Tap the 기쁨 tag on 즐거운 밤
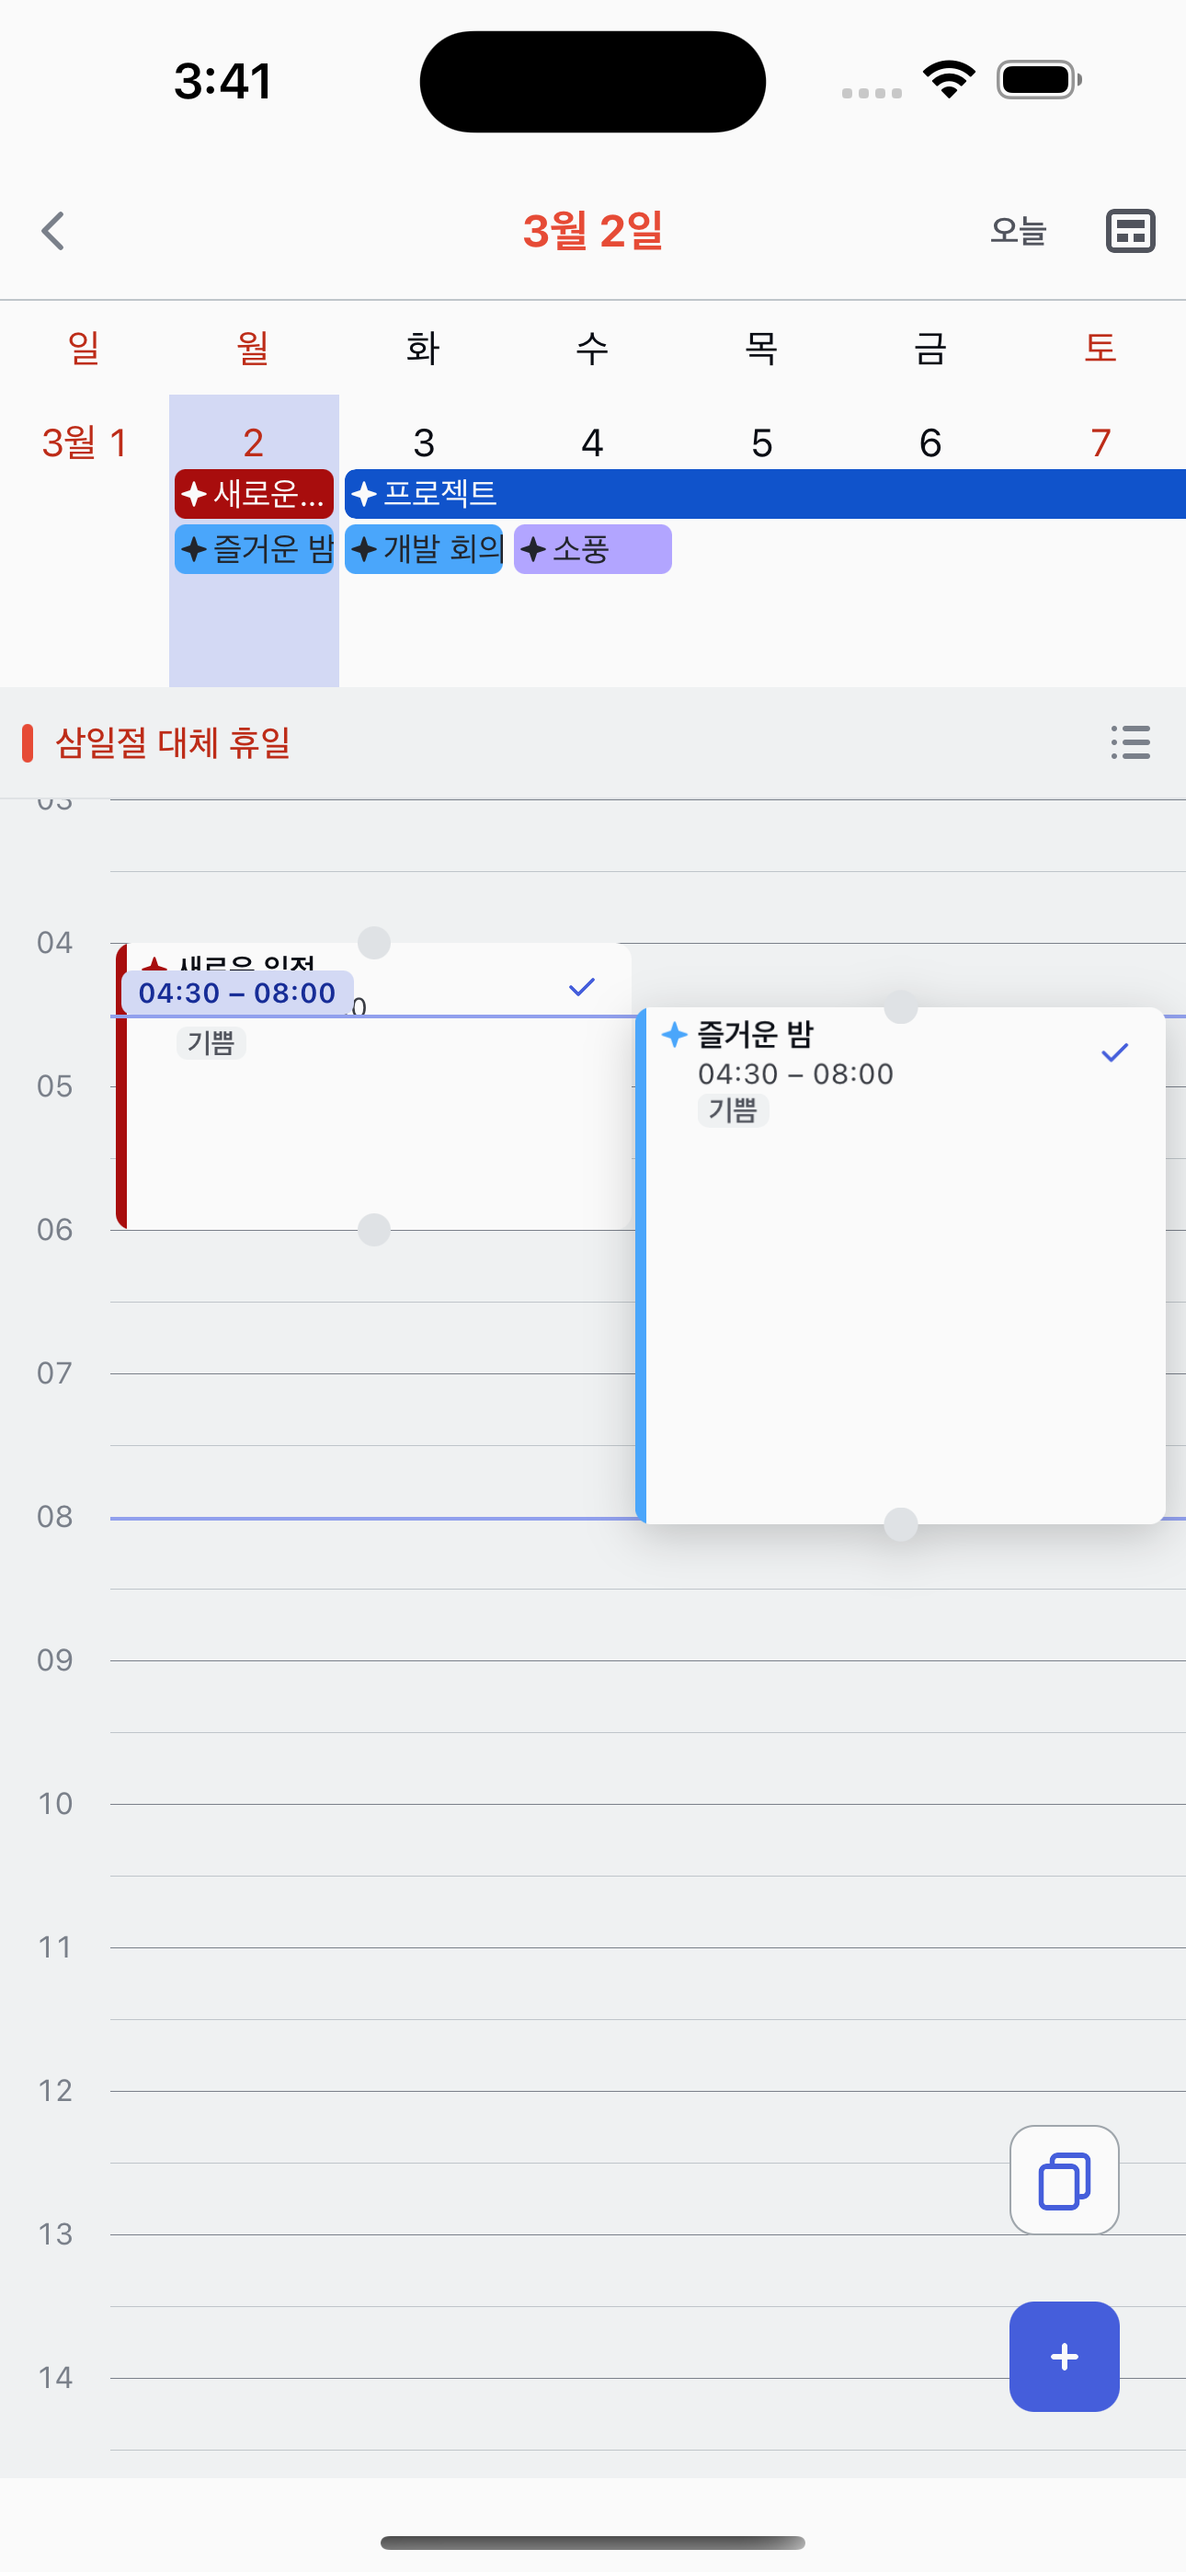1186x2572 pixels. (733, 1110)
